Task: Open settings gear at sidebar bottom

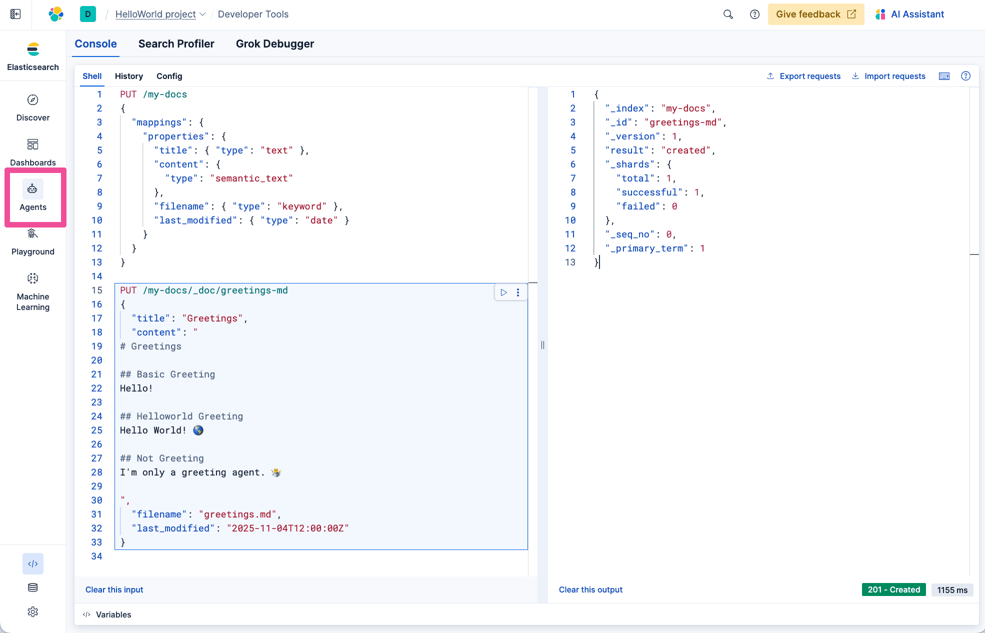Action: tap(32, 611)
